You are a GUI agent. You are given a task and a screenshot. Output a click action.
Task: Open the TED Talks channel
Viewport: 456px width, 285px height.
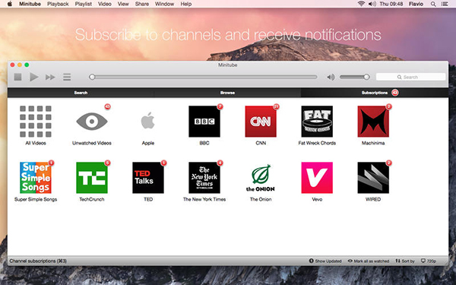click(148, 178)
